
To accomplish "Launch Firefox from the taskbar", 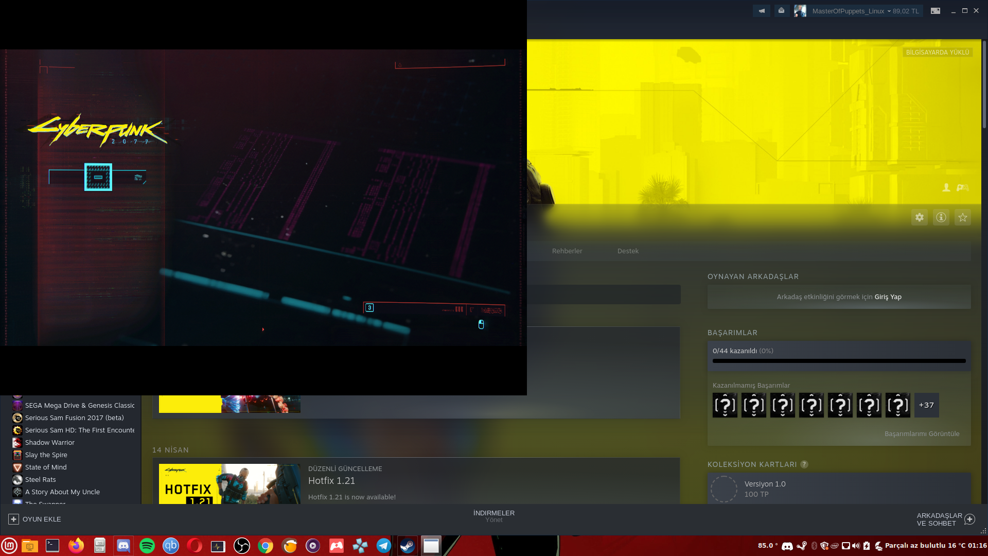I will pos(76,546).
